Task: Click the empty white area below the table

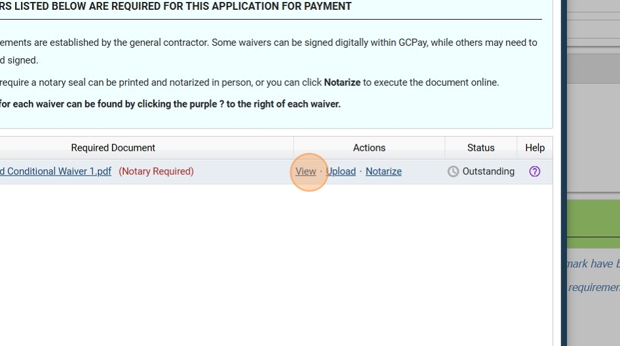Action: coord(275,262)
